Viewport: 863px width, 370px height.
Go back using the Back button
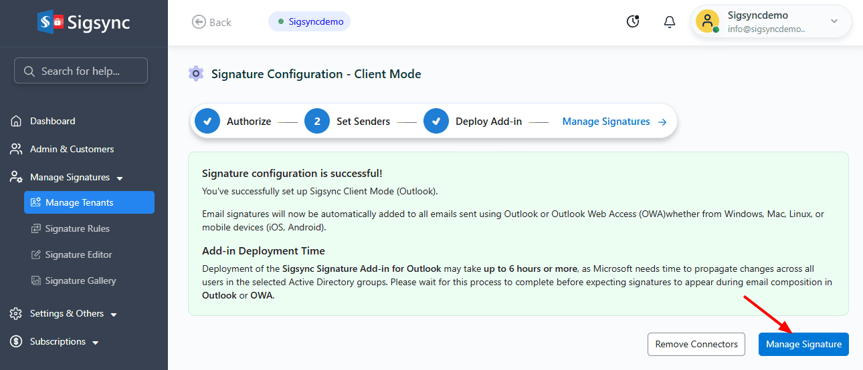211,22
